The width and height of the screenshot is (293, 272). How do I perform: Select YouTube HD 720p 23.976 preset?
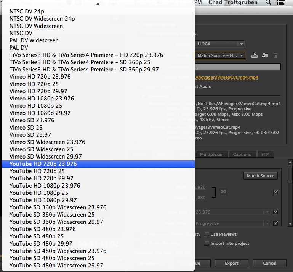98,164
